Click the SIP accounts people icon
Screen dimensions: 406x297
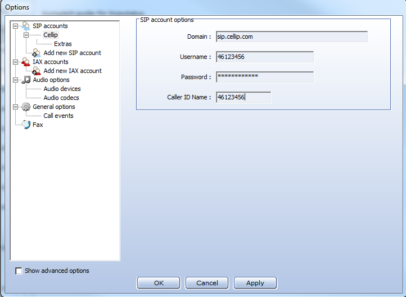coord(26,26)
